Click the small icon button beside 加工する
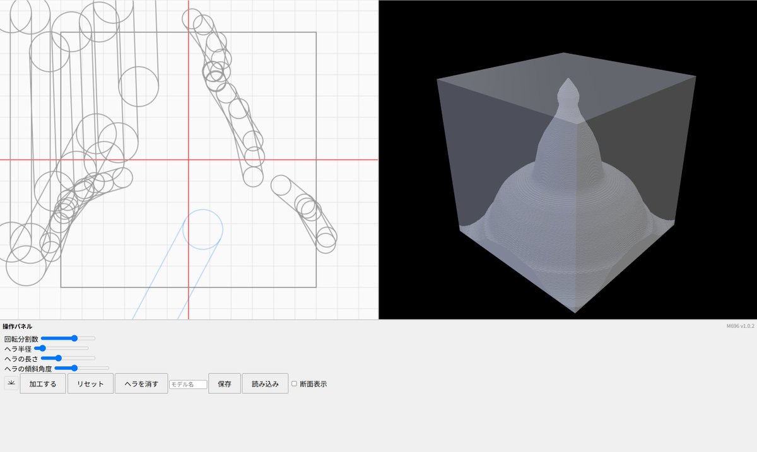 (11, 383)
